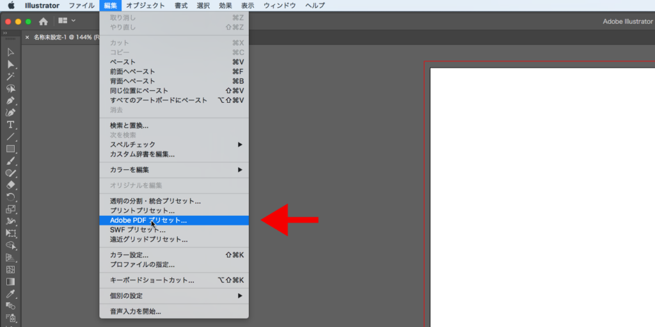Select the Rotate tool
655x327 pixels.
tap(11, 197)
